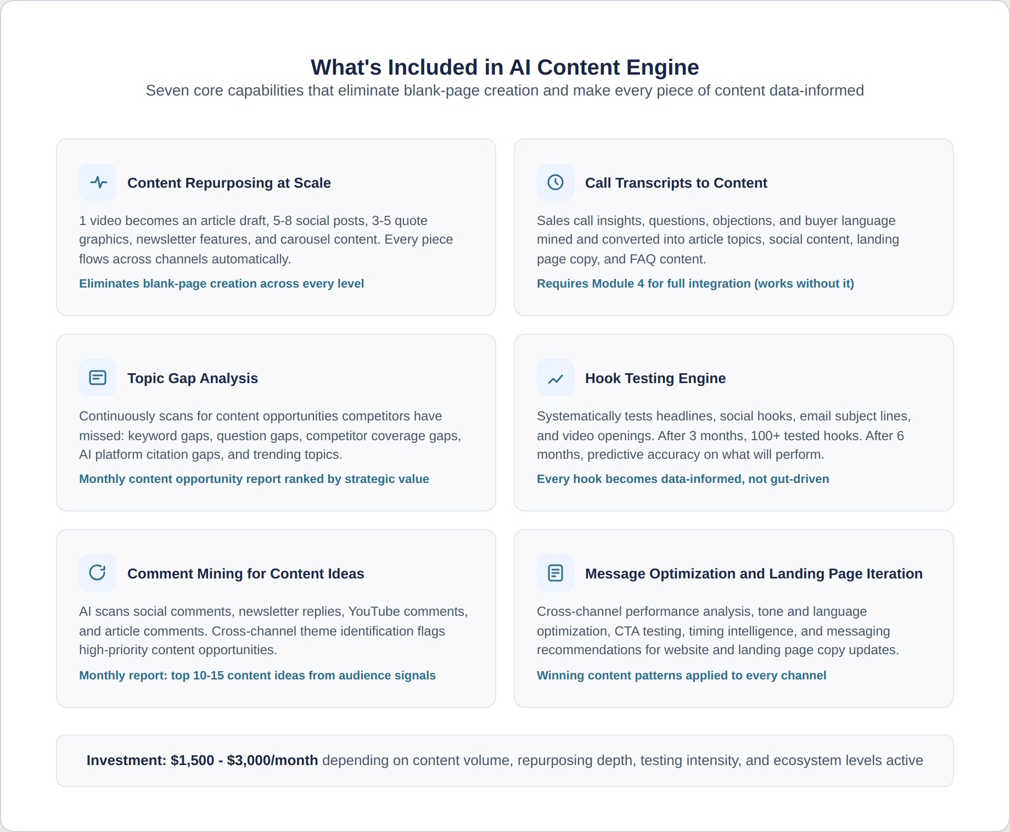Click Message Optimization and Landing Page Iteration title
The width and height of the screenshot is (1010, 832).
753,574
